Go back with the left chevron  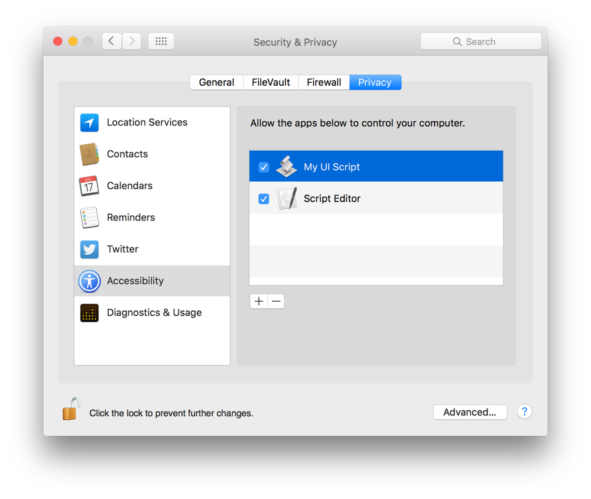pyautogui.click(x=112, y=41)
